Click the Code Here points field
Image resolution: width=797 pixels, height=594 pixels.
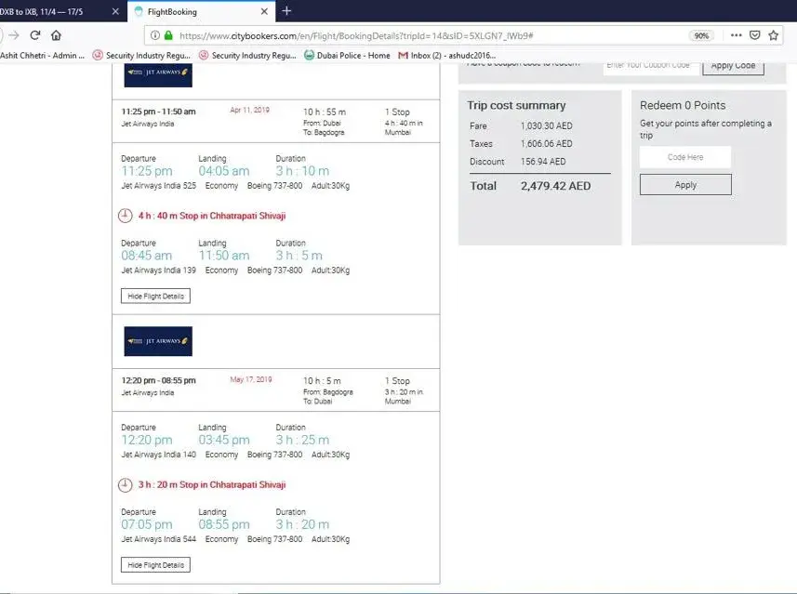(x=685, y=157)
